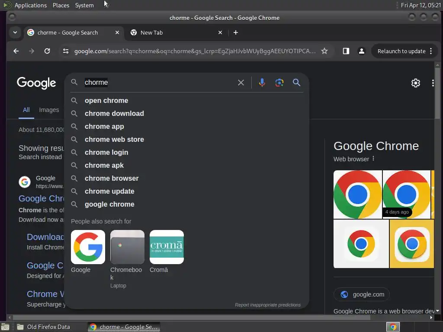Image resolution: width=443 pixels, height=332 pixels.
Task: Go back to the previous page
Action: [16, 51]
